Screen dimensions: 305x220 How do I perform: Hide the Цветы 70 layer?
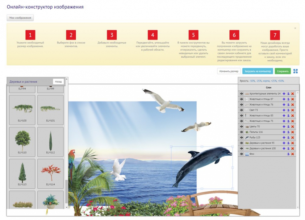click(x=241, y=126)
